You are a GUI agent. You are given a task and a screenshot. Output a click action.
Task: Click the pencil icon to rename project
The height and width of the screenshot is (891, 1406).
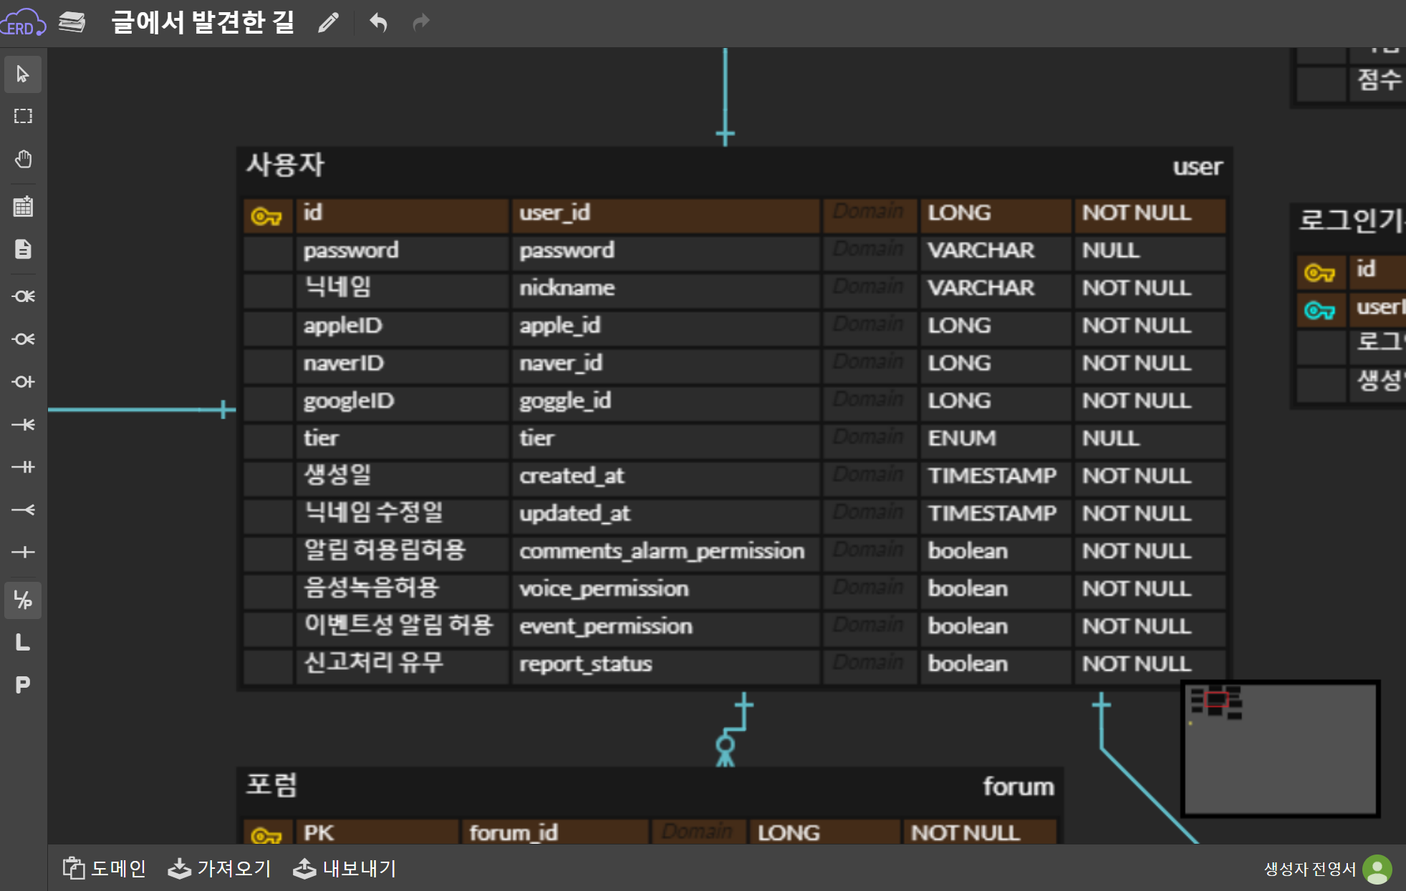click(x=328, y=23)
